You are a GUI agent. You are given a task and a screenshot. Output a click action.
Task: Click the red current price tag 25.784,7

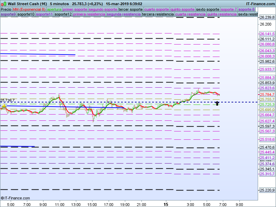pyautogui.click(x=267, y=94)
